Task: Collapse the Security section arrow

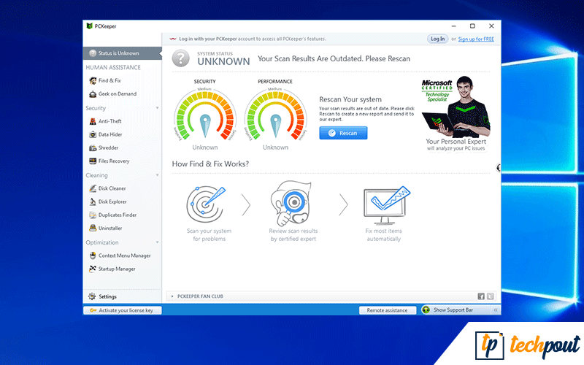Action: pyautogui.click(x=157, y=108)
